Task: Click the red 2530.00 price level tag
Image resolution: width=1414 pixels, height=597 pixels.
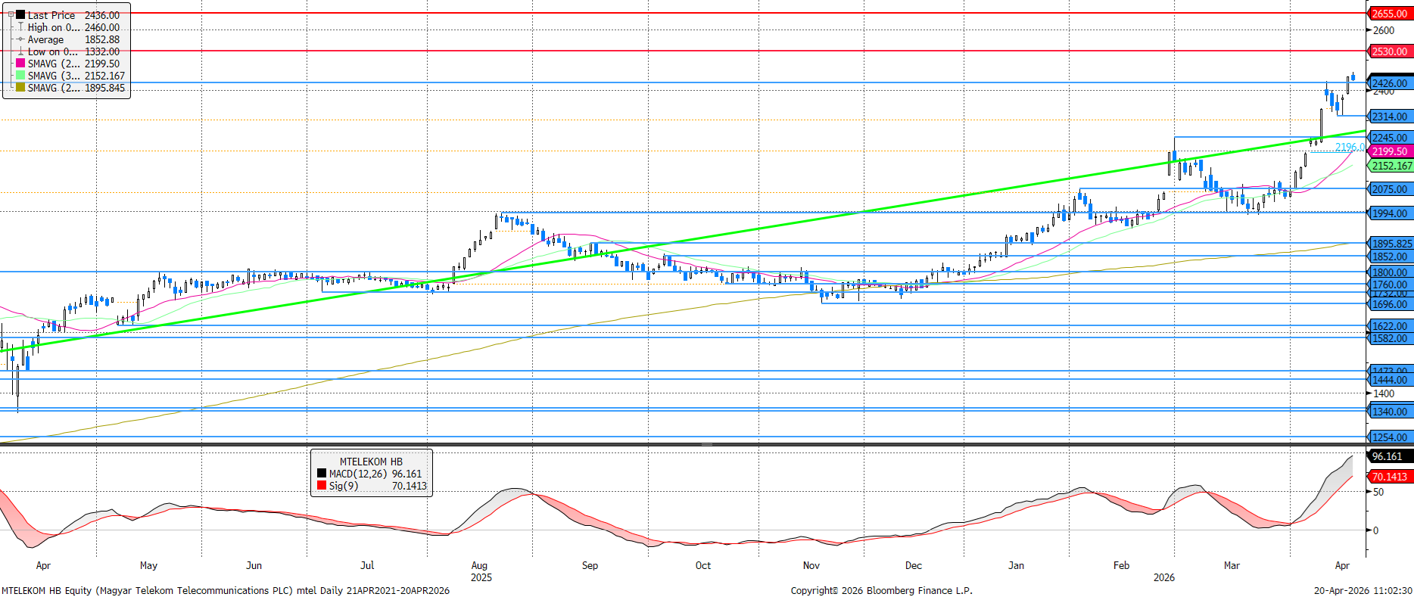Action: click(1390, 51)
